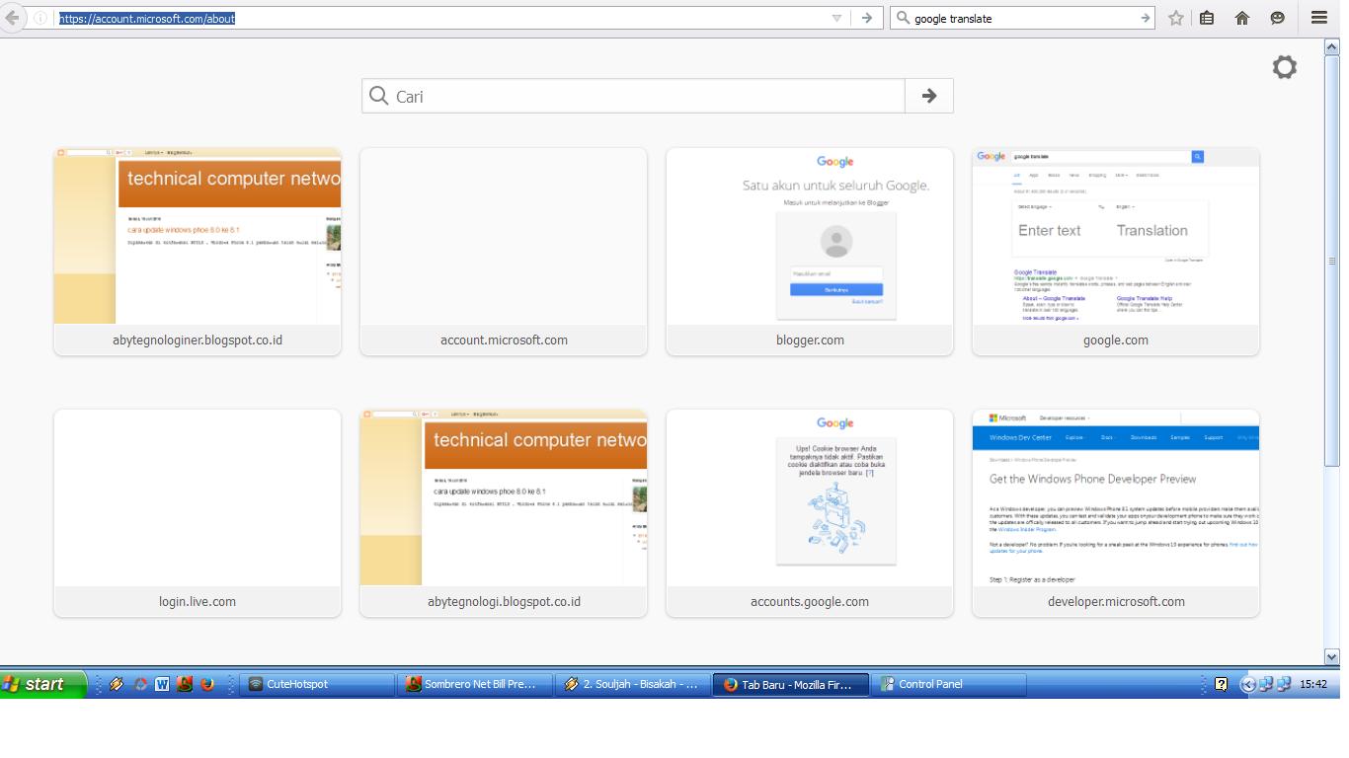The width and height of the screenshot is (1349, 758).
Task: Switch to Tab Baru Mozilla Firefox taskbar button
Action: click(792, 684)
